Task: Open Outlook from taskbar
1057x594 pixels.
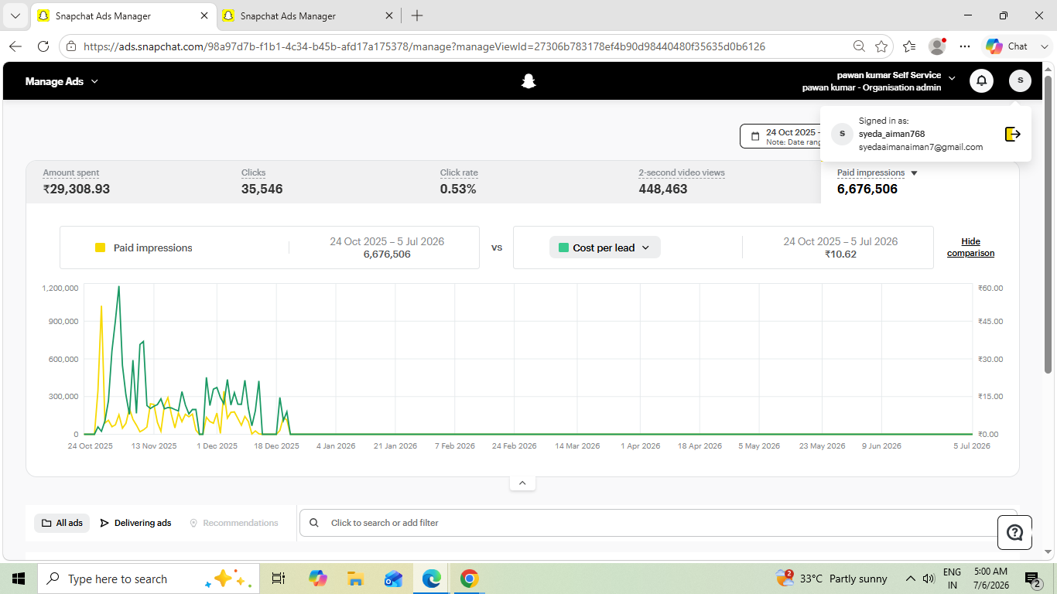Action: point(393,579)
